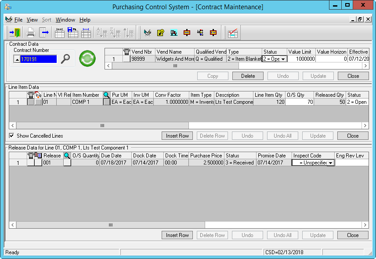The width and height of the screenshot is (376, 259).
Task: Click the grid export arrow toolbar icon
Action: 43,33
